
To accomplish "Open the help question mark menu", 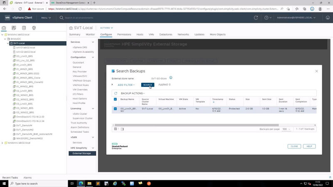I will [x=268, y=18].
